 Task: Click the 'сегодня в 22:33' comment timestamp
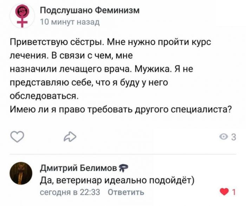point(70,192)
